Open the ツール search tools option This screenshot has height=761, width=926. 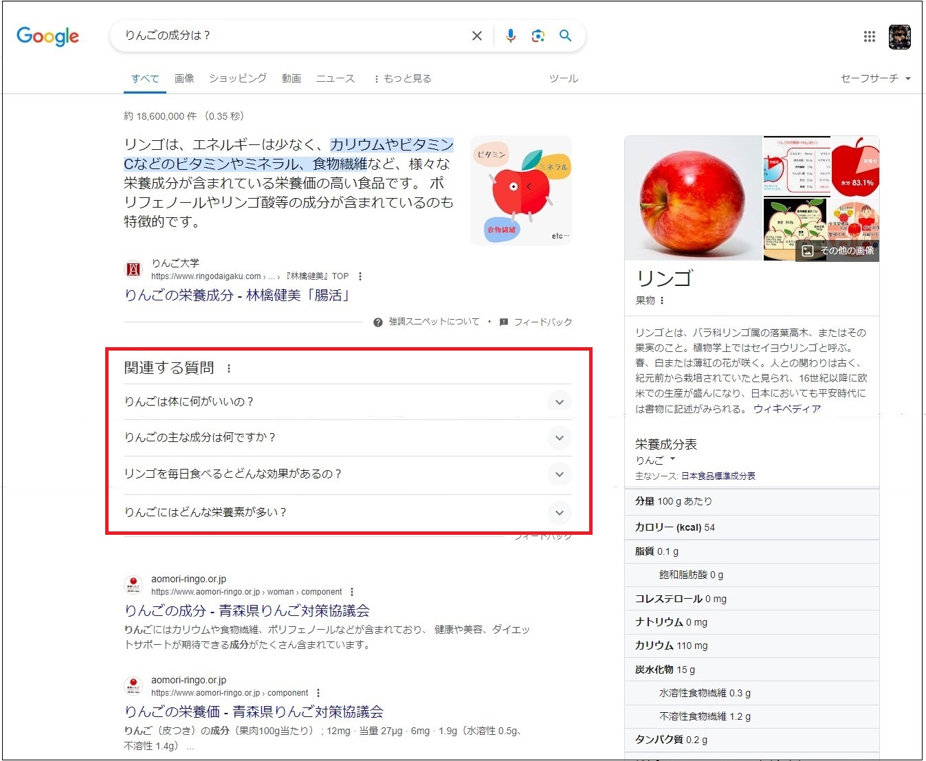(x=564, y=78)
